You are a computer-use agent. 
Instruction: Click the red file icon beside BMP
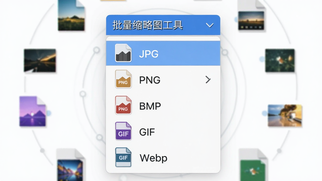(x=123, y=105)
